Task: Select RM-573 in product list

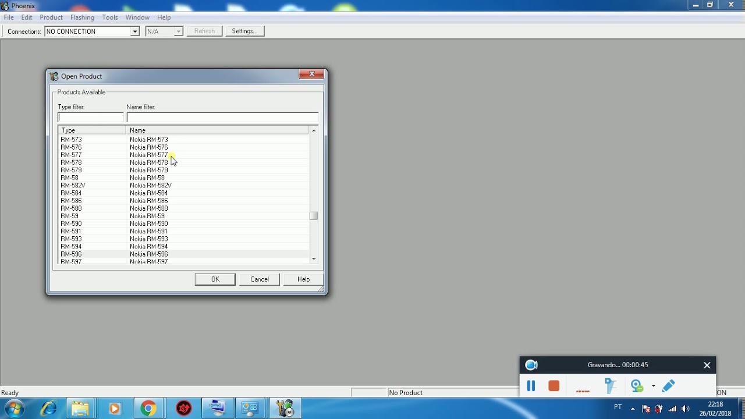Action: [x=183, y=140]
